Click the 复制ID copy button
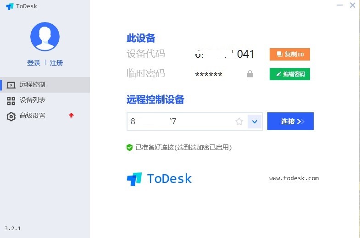This screenshot has width=360, height=238. point(290,55)
